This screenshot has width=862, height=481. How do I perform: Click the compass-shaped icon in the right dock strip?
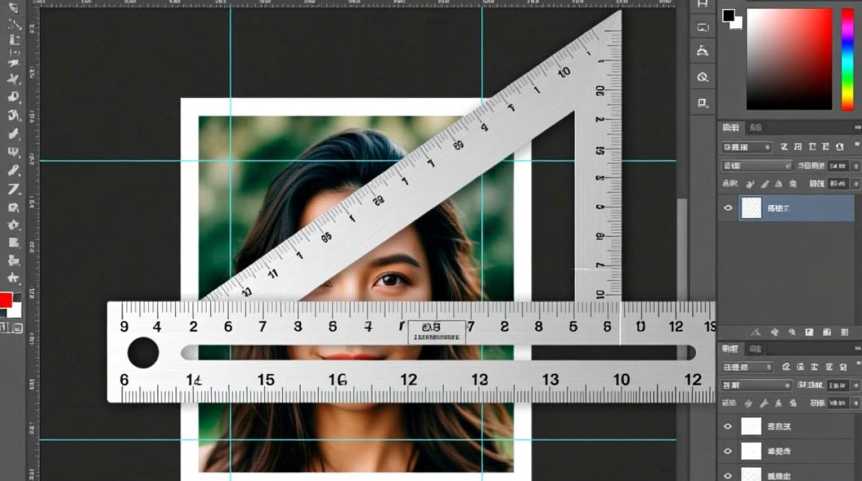click(702, 51)
